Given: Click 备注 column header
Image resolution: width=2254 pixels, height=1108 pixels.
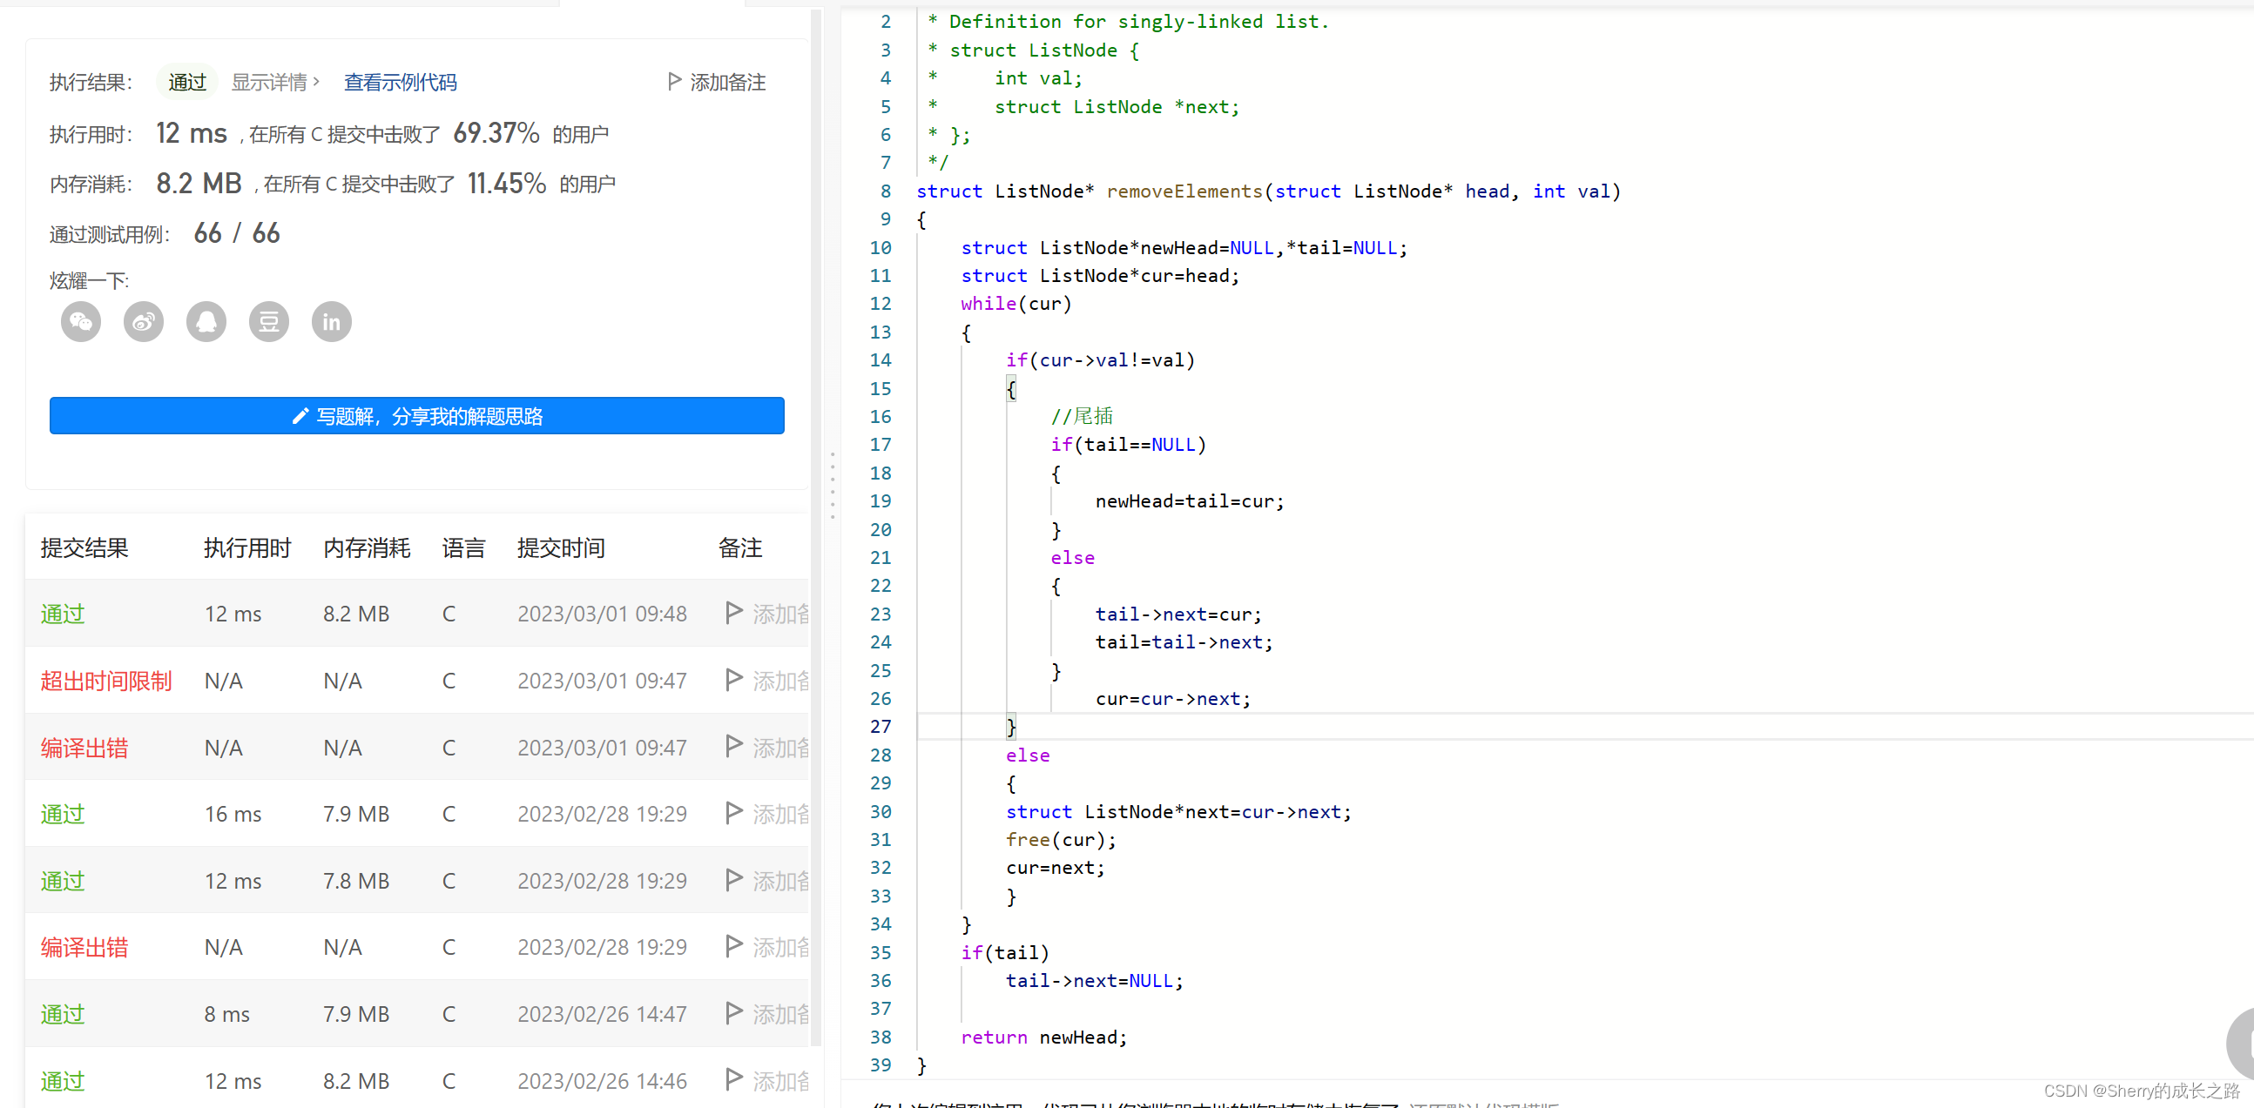Looking at the screenshot, I should [740, 547].
